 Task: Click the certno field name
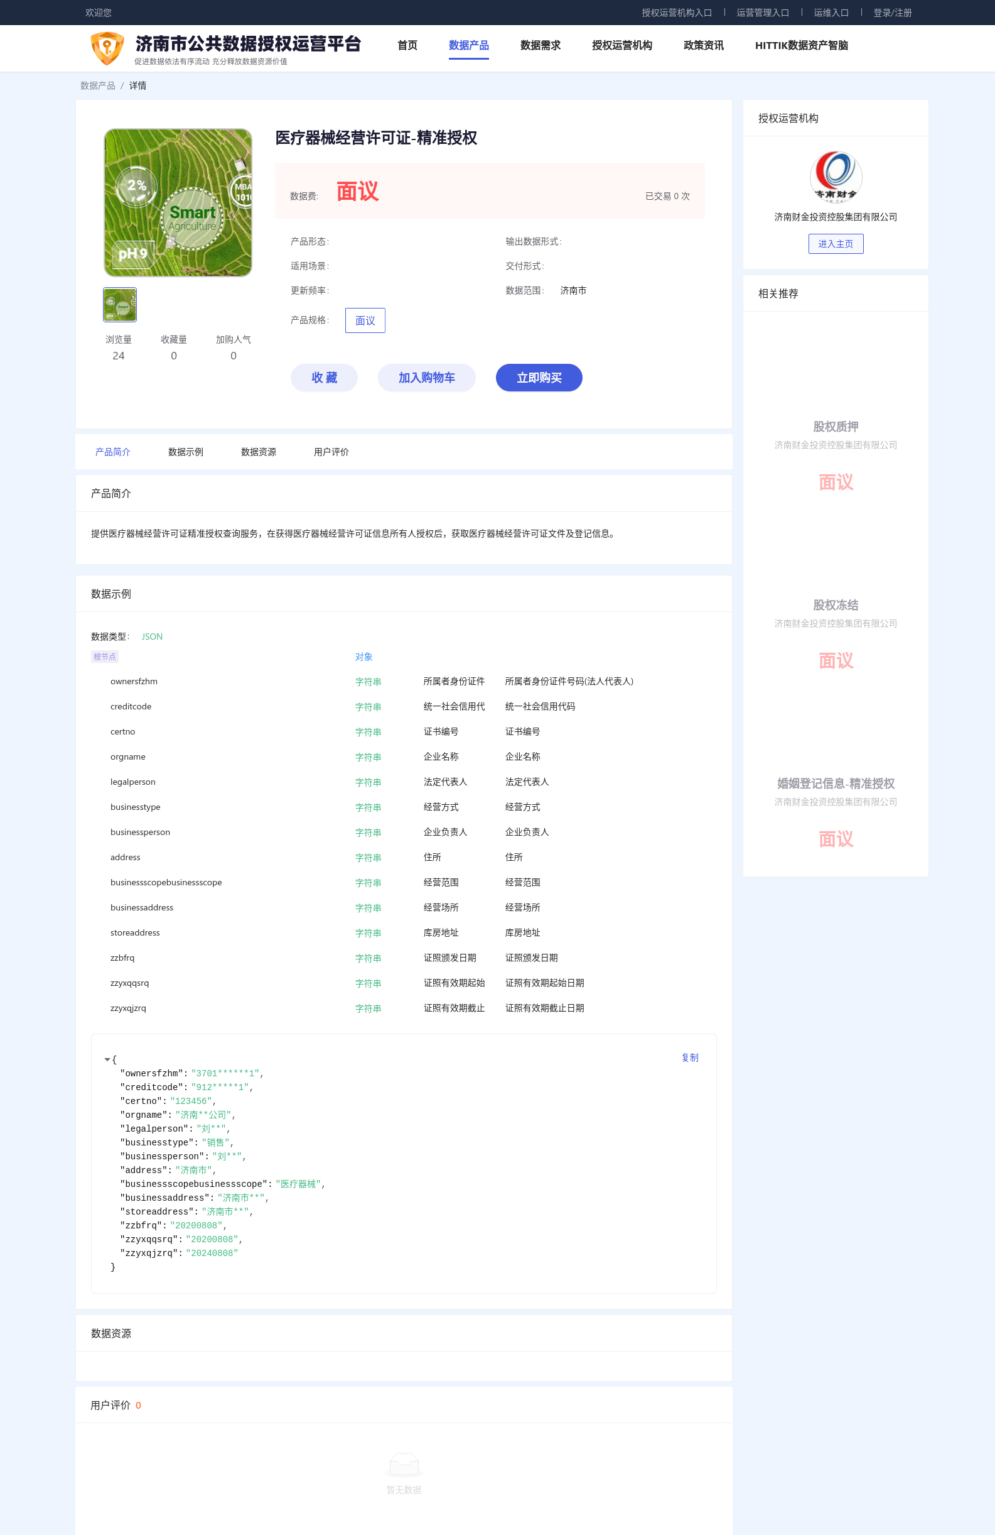pos(122,731)
